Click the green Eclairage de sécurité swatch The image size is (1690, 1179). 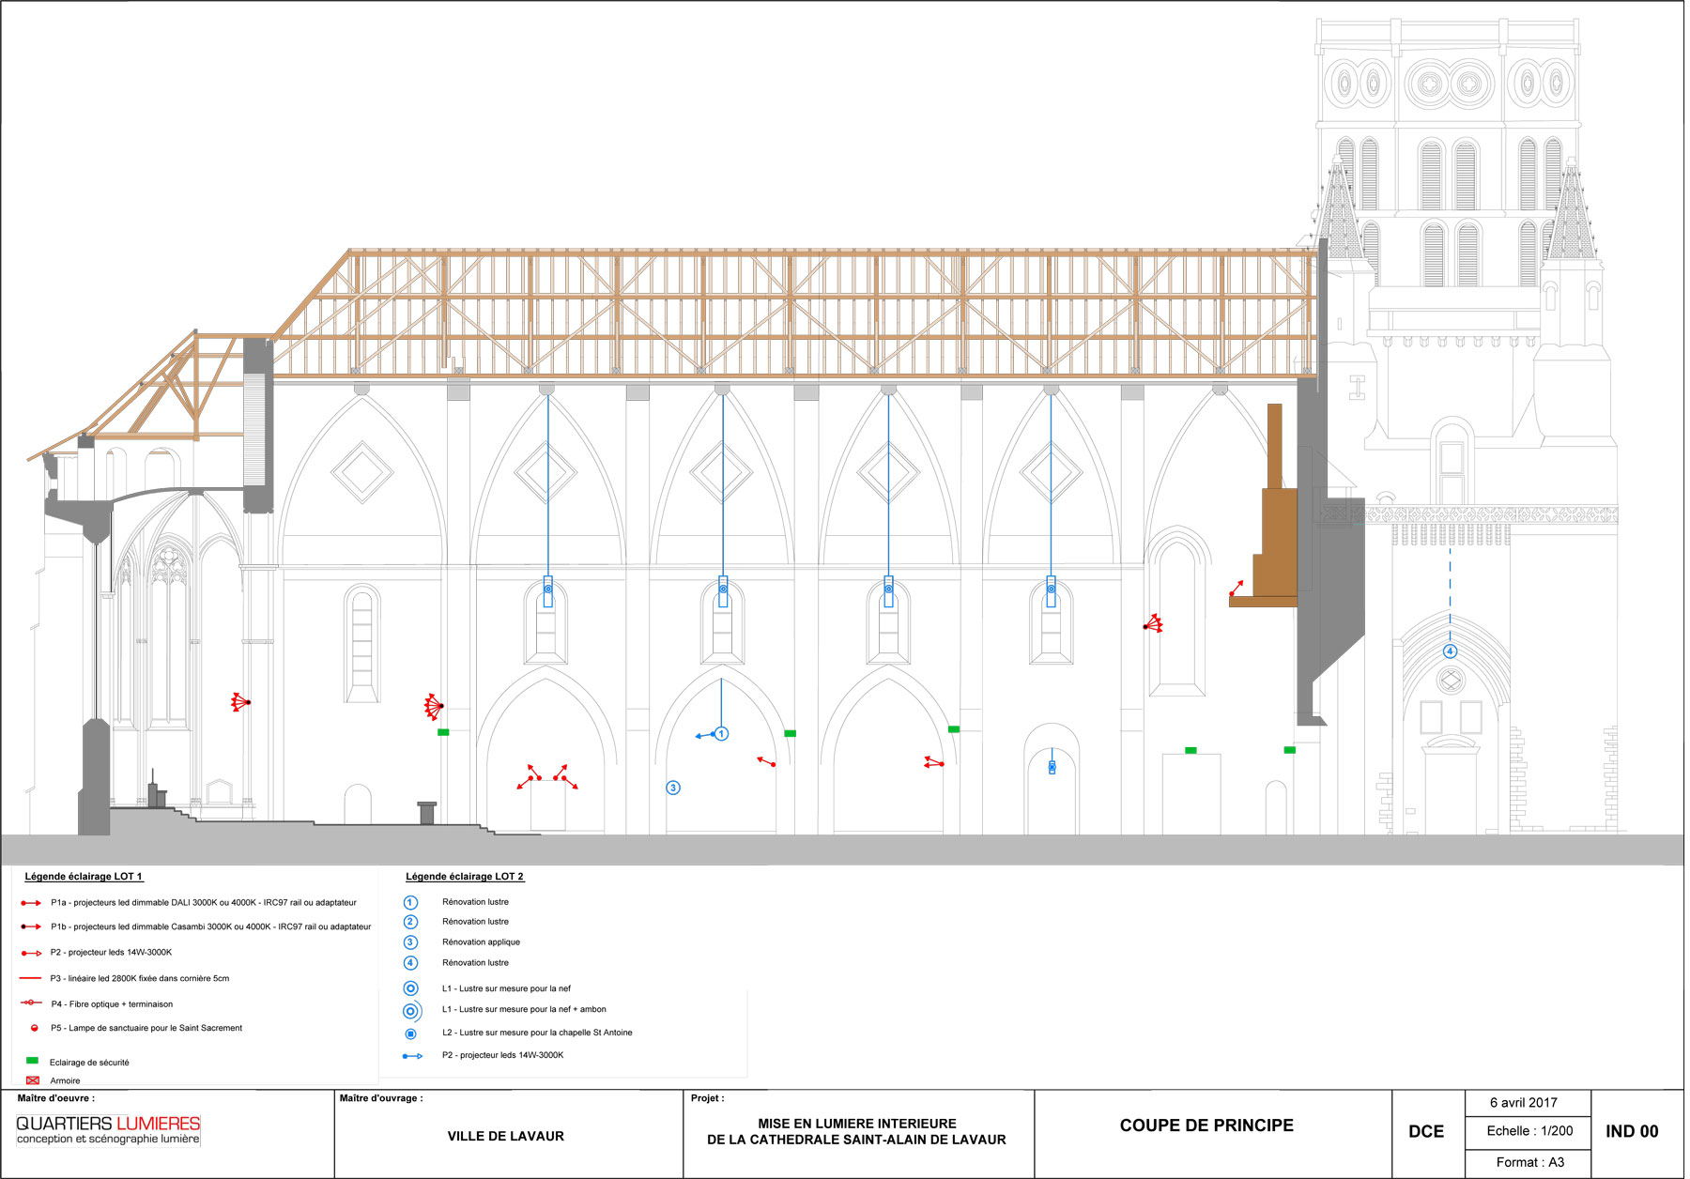(x=32, y=1061)
